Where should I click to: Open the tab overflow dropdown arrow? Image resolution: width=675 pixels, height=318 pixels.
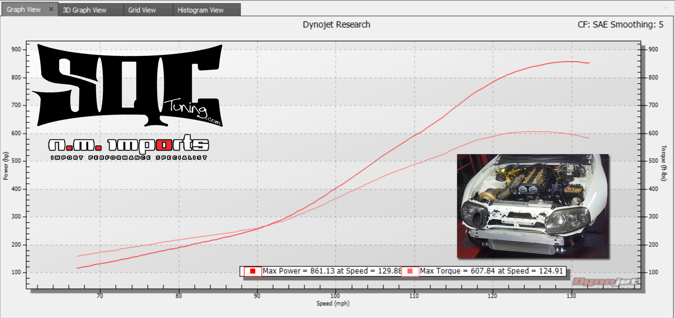(x=666, y=8)
